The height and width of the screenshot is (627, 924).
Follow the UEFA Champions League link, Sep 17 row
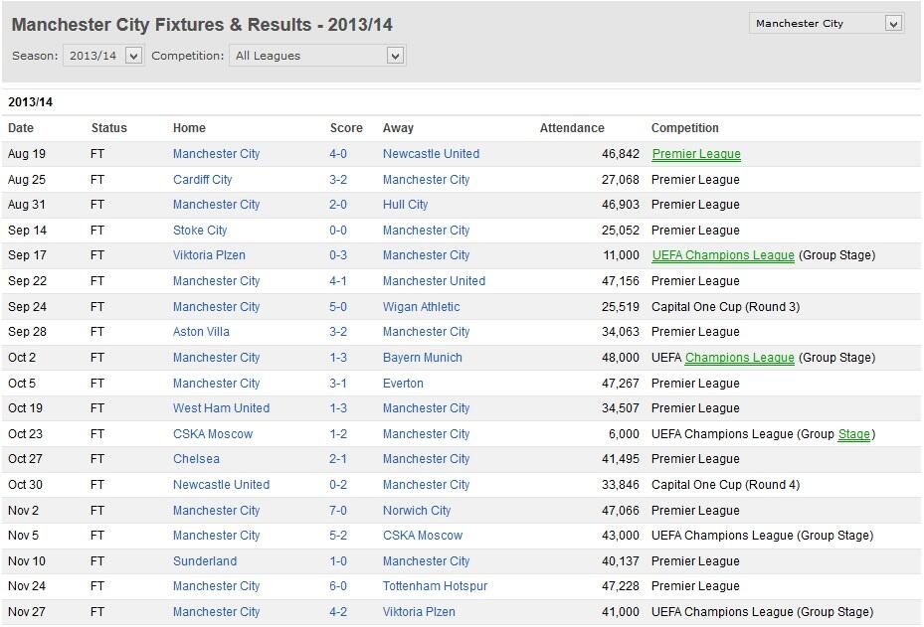[723, 255]
